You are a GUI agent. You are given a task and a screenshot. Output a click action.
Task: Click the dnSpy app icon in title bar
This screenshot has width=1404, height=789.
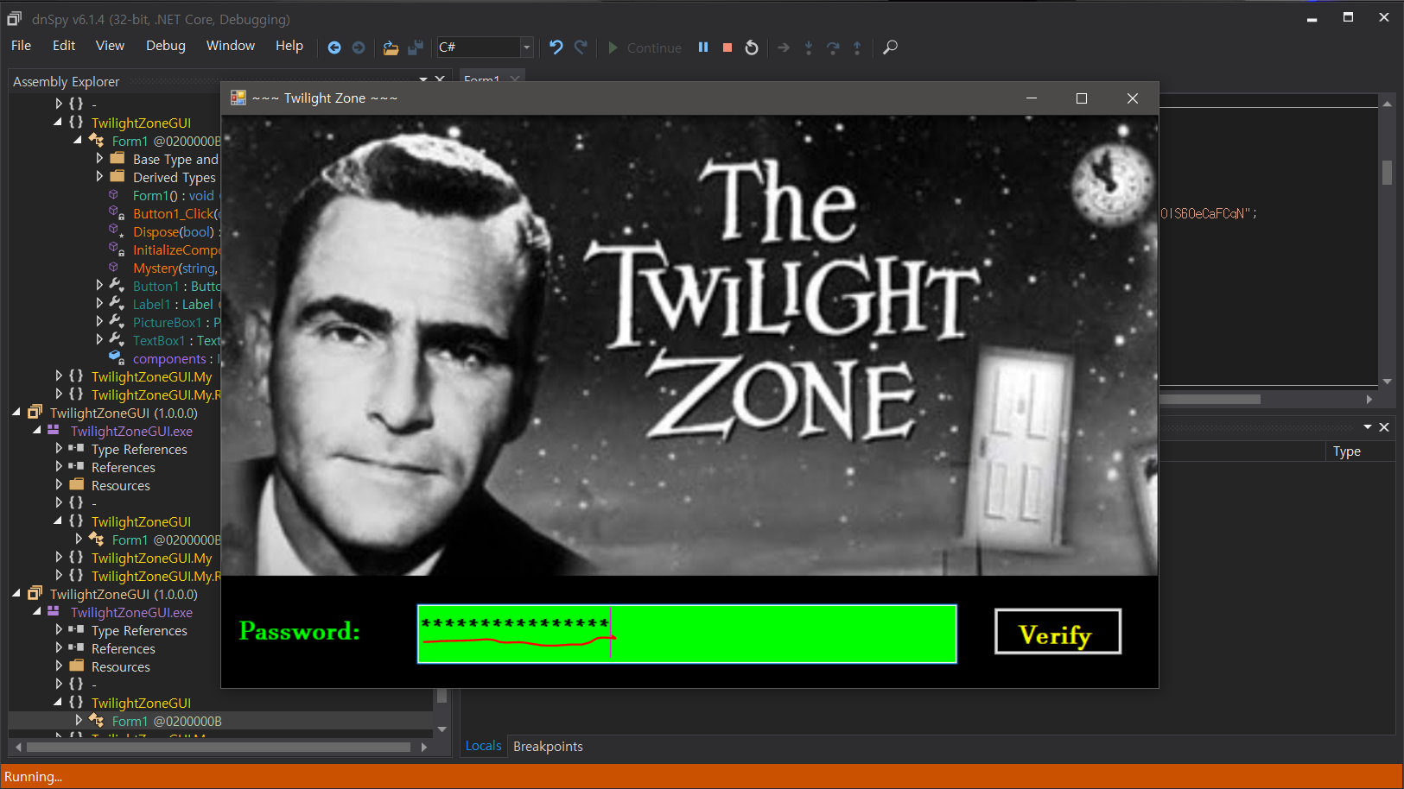14,18
